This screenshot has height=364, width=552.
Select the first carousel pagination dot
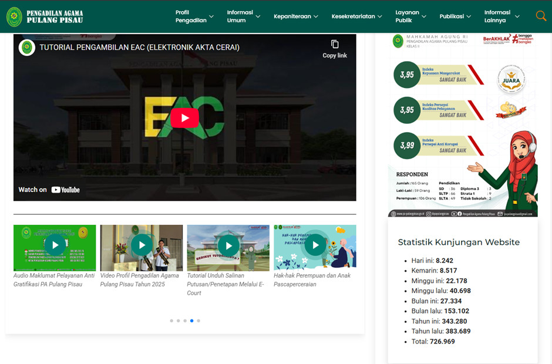[171, 321]
